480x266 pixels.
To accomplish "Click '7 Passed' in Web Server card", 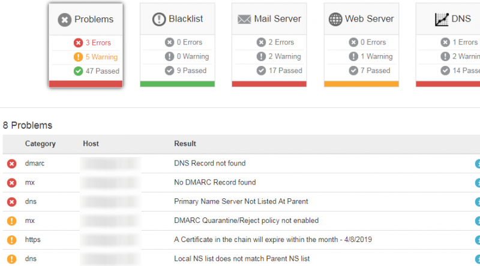I will click(376, 70).
